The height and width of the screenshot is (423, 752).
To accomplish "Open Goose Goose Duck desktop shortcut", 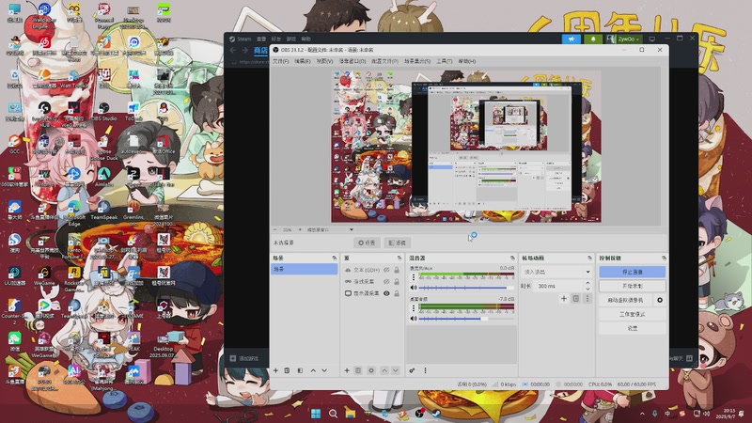I will (x=103, y=147).
